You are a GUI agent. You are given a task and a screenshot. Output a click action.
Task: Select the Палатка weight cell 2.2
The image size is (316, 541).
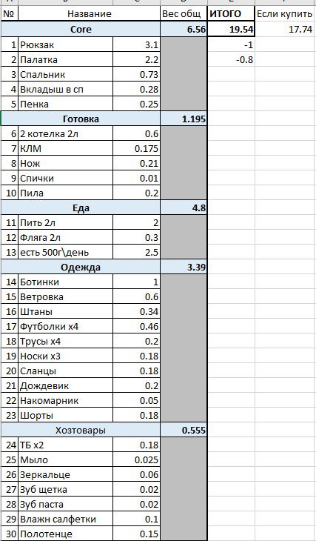[136, 60]
